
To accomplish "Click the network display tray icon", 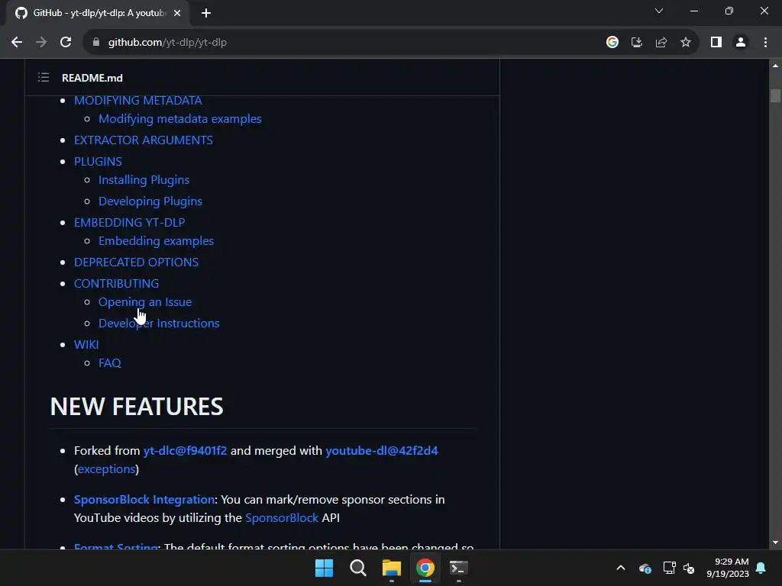I will [x=669, y=568].
